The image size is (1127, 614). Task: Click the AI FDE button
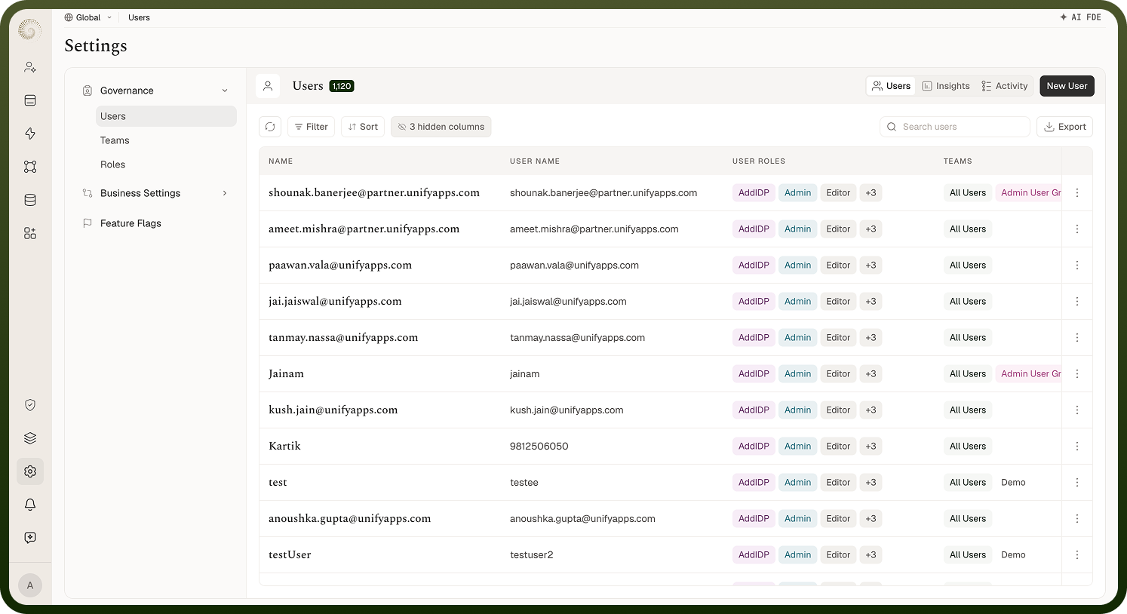coord(1080,17)
